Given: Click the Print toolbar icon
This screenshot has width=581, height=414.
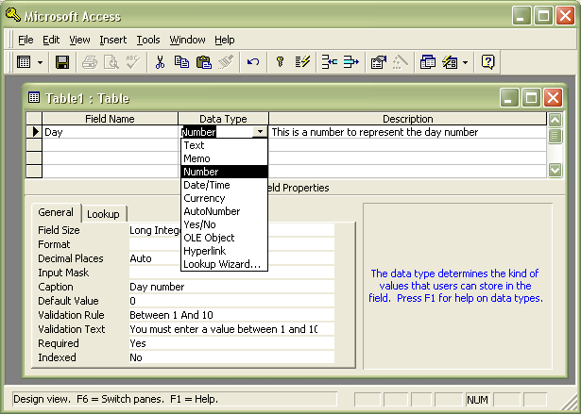Looking at the screenshot, I should (x=90, y=62).
